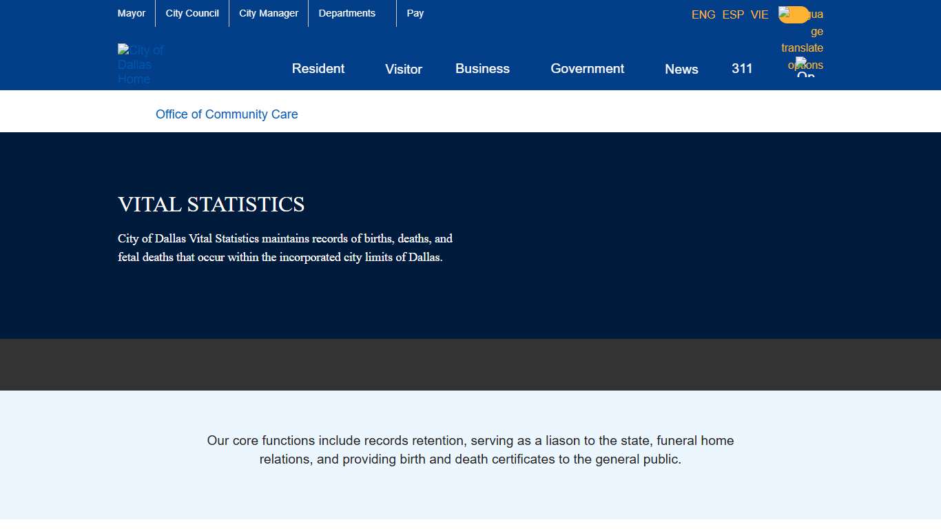Open the 311 service page
941x529 pixels.
click(742, 69)
